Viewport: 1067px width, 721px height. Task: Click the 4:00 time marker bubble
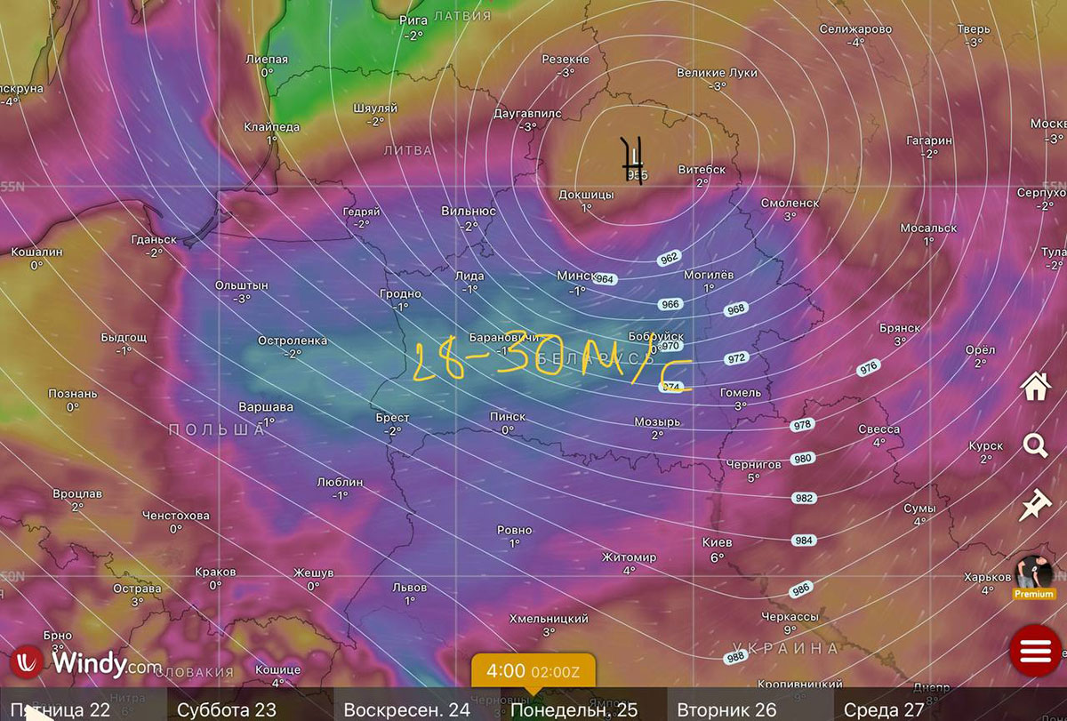(x=533, y=670)
